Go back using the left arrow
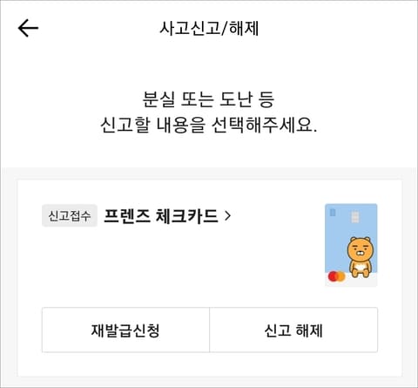Viewport: 418px width, 388px height. [28, 28]
